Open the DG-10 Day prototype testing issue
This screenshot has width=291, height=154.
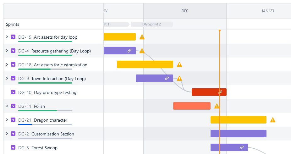pyautogui.click(x=55, y=92)
